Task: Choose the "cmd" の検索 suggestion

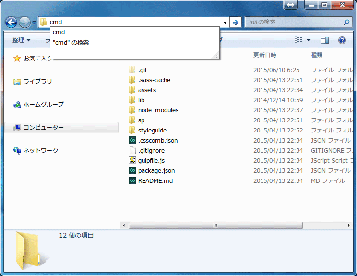Action: pyautogui.click(x=134, y=43)
